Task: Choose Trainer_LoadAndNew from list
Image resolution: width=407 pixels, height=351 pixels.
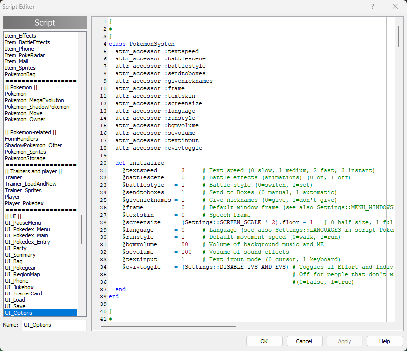Action: [30, 184]
